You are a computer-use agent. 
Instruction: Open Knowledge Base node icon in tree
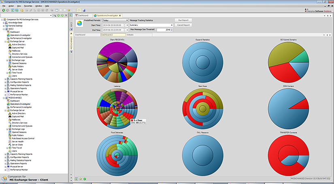click(x=7, y=23)
